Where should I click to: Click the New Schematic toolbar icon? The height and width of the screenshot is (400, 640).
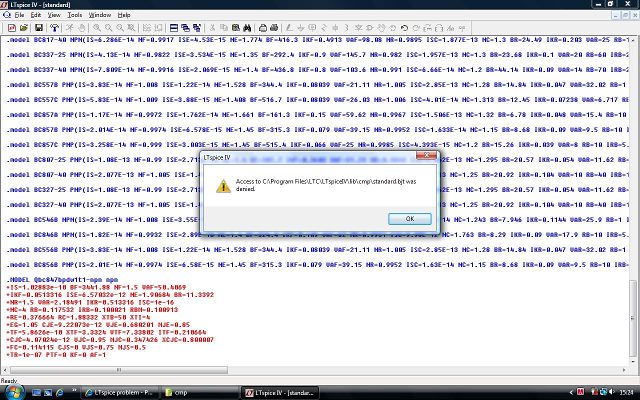[x=11, y=28]
